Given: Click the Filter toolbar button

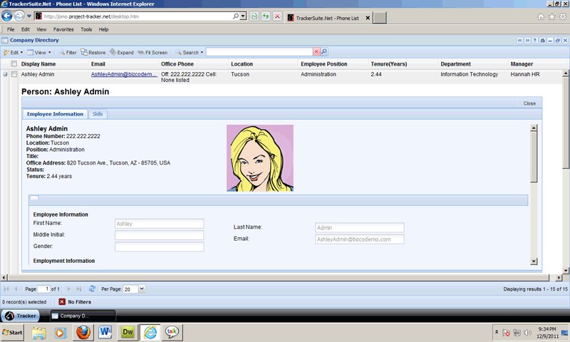Looking at the screenshot, I should point(68,52).
